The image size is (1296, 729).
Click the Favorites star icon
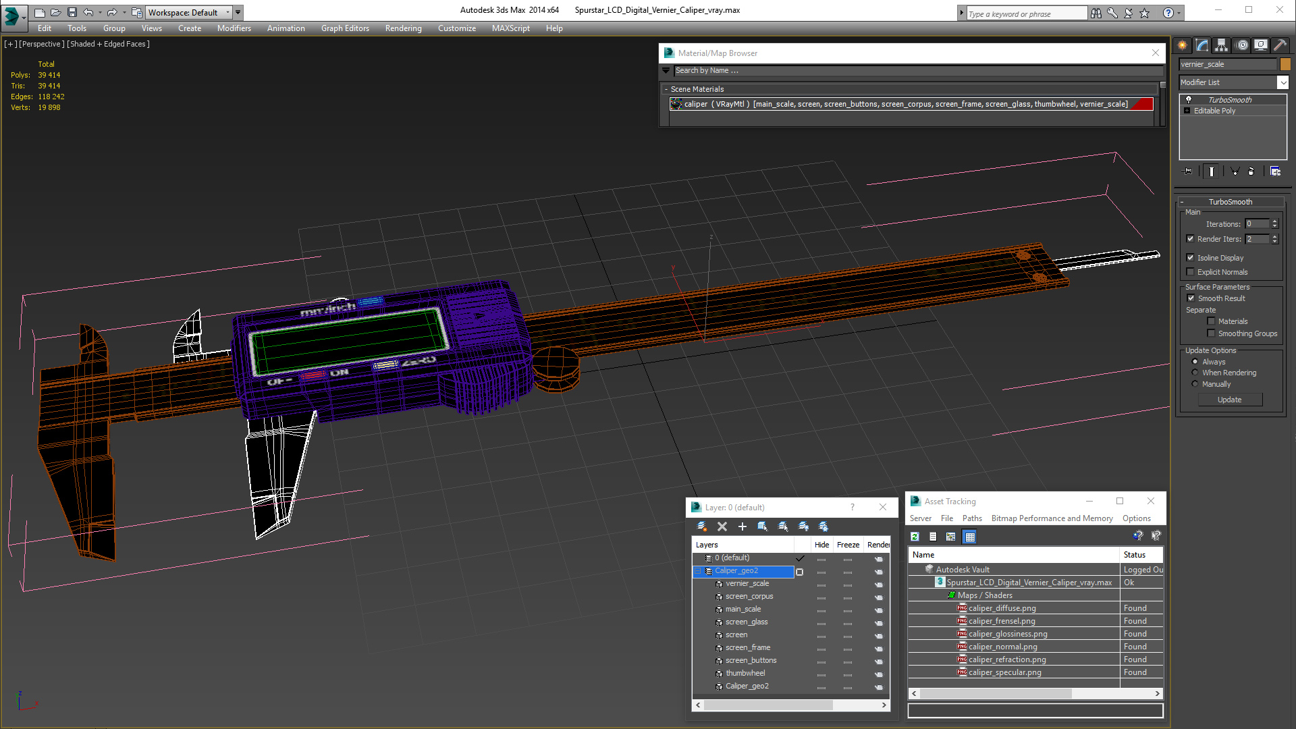1144,13
